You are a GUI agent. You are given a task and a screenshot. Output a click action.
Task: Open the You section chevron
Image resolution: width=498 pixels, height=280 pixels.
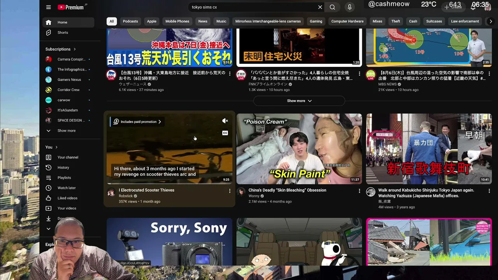(x=56, y=147)
